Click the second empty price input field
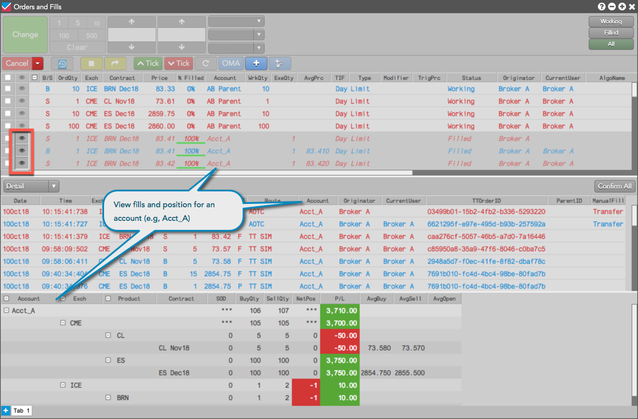Image resolution: width=638 pixels, height=419 pixels. point(182,35)
